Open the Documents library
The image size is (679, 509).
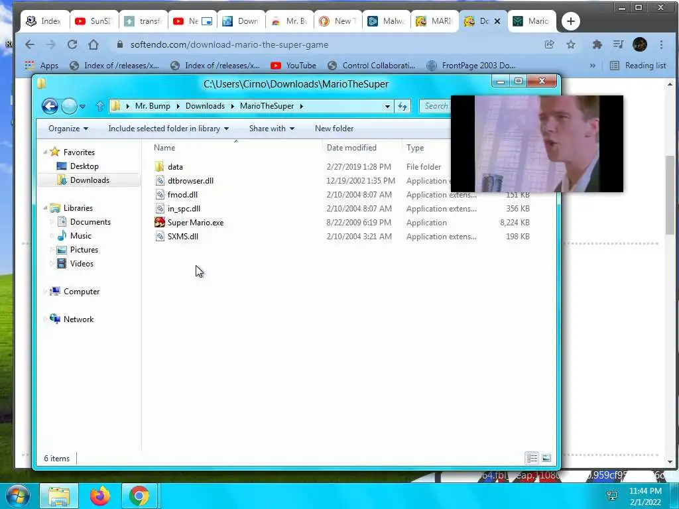[x=90, y=221]
